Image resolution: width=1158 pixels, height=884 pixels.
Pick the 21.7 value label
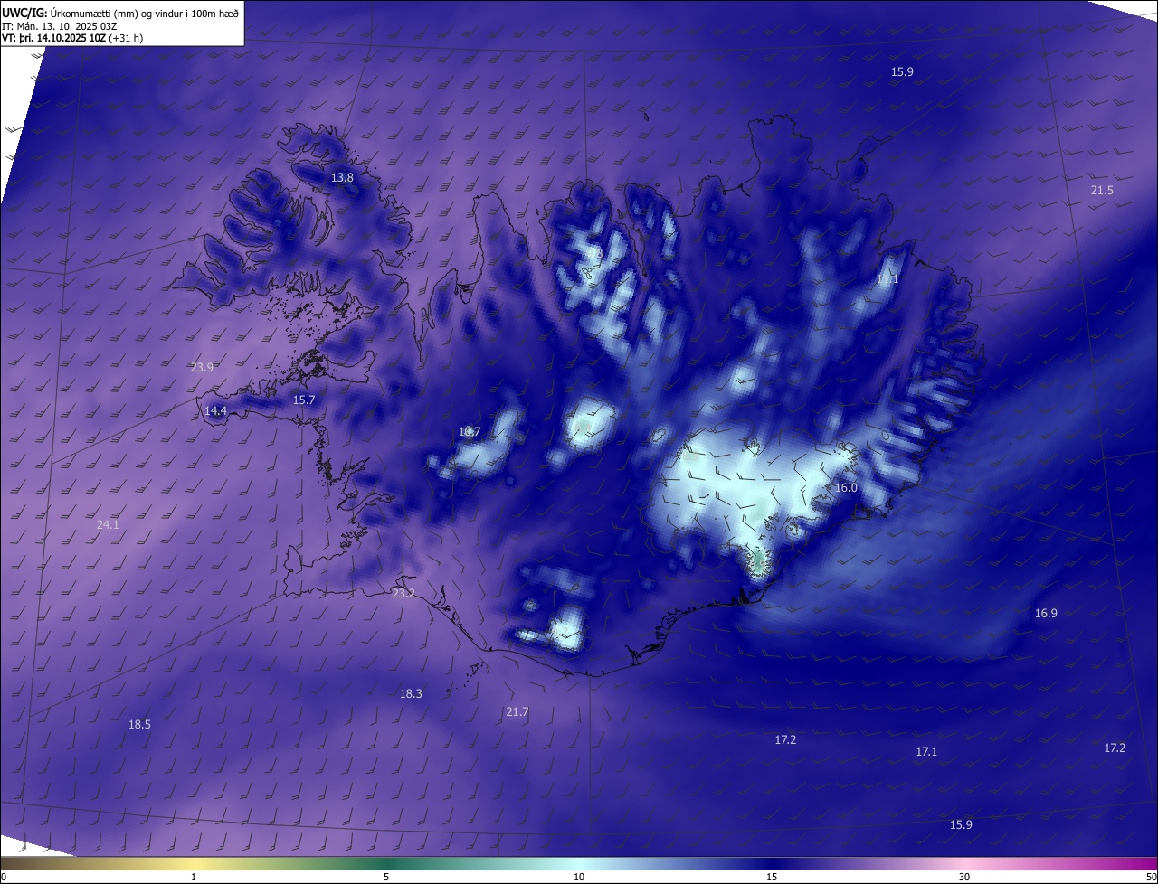(x=517, y=712)
